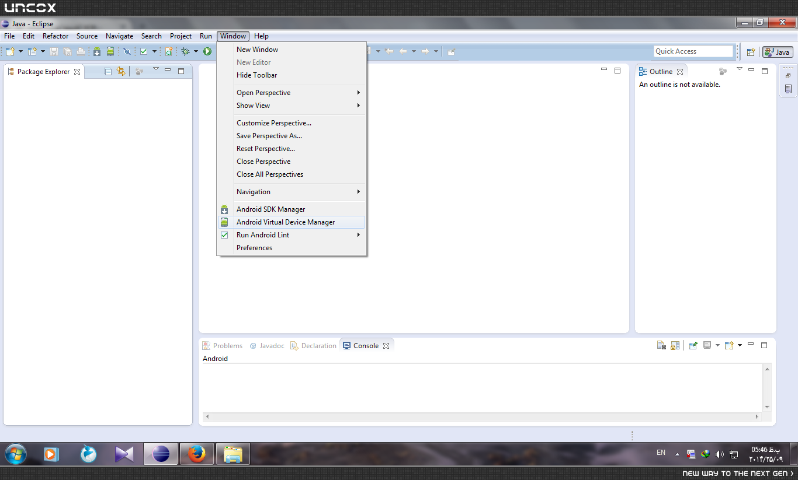This screenshot has height=480, width=798.
Task: Open the Refactor menu
Action: (55, 36)
